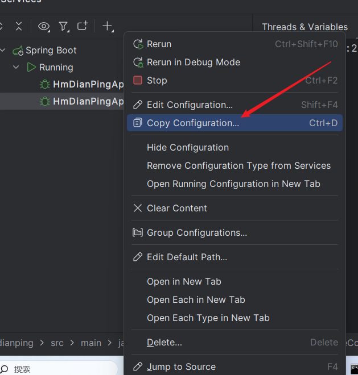358x375 pixels.
Task: Select the highlighted second HmDianPingAp row
Action: (x=62, y=101)
